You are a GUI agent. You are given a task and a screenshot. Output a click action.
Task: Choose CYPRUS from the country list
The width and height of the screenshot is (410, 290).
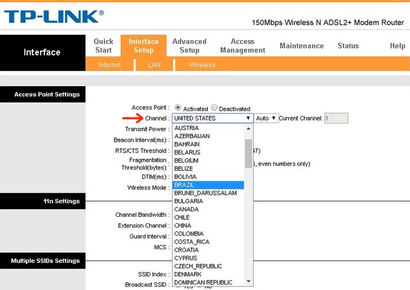[x=208, y=258]
